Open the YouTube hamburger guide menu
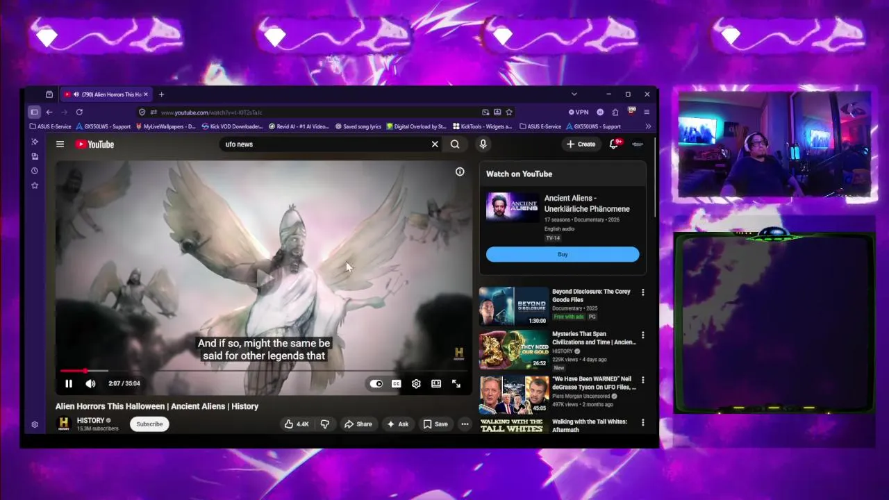 60,144
